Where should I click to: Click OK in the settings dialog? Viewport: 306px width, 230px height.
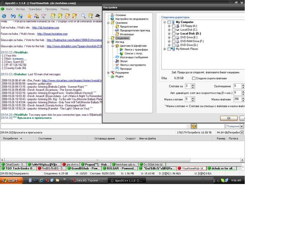coord(229,118)
